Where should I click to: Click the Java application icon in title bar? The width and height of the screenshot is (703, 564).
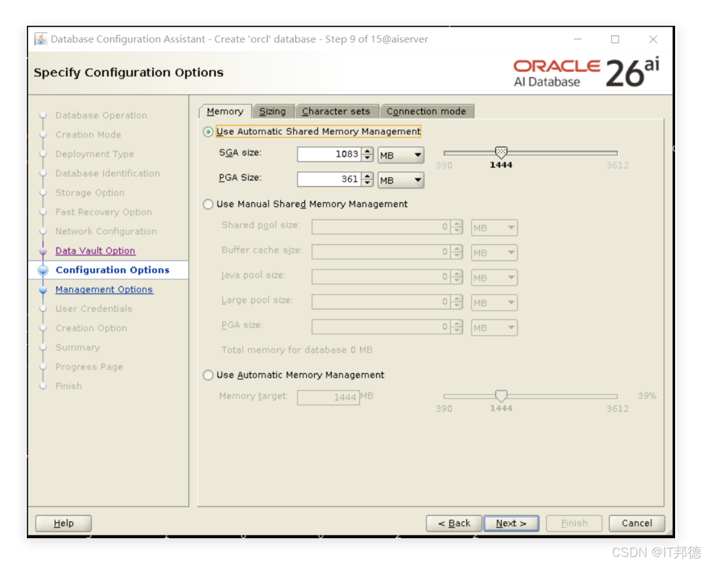(41, 39)
